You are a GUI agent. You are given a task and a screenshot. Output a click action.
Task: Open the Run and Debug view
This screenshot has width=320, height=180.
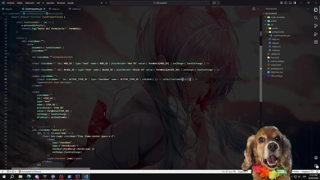[x=316, y=34]
